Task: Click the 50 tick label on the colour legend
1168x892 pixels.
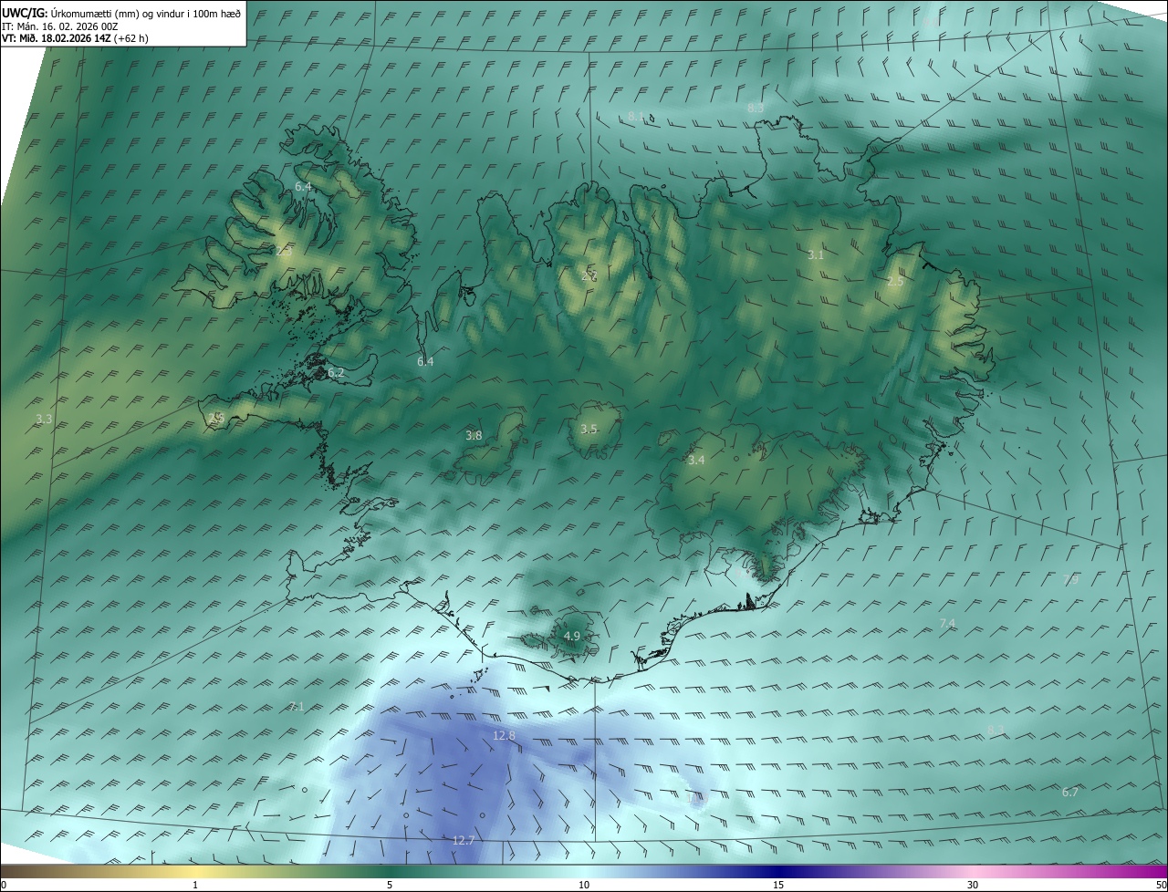Action: [1161, 885]
